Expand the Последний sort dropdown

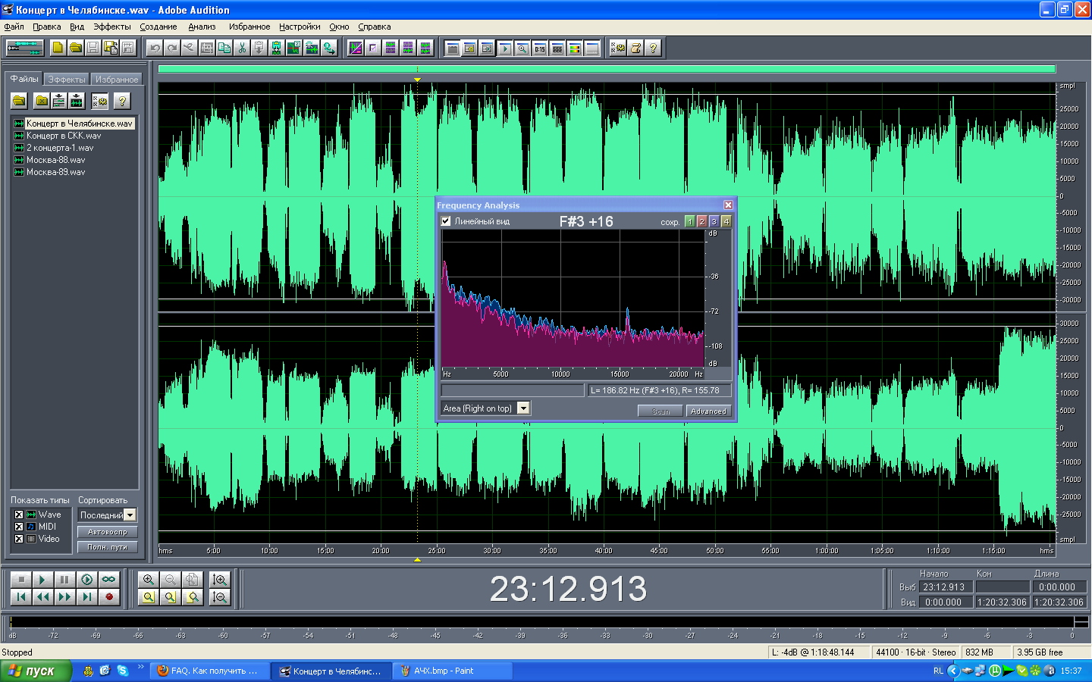(x=130, y=515)
